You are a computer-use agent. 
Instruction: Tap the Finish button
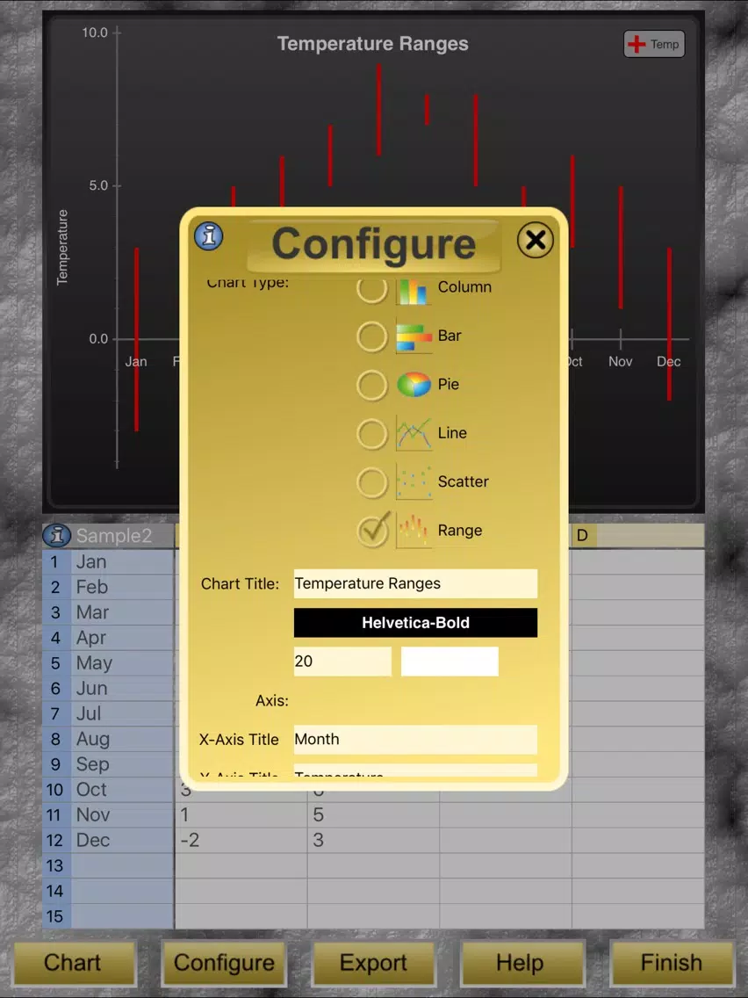[x=672, y=963]
